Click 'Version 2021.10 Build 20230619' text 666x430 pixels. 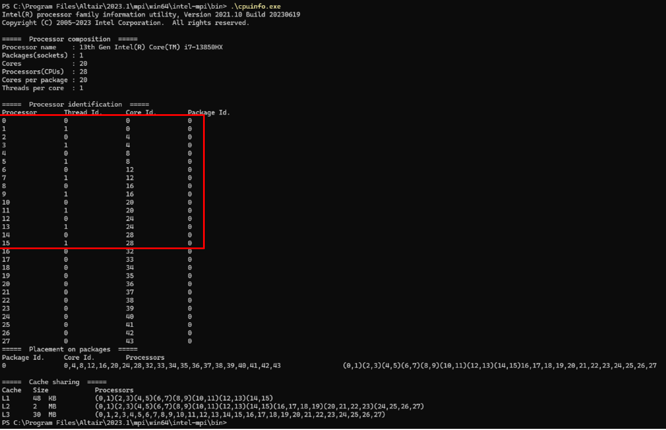(x=242, y=14)
